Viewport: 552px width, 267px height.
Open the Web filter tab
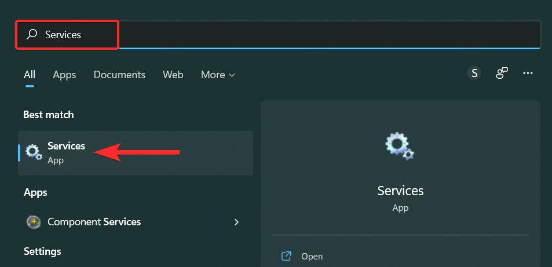coord(173,75)
